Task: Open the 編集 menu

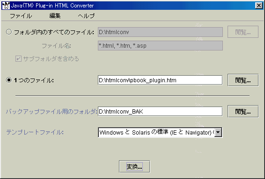Action: coord(55,16)
